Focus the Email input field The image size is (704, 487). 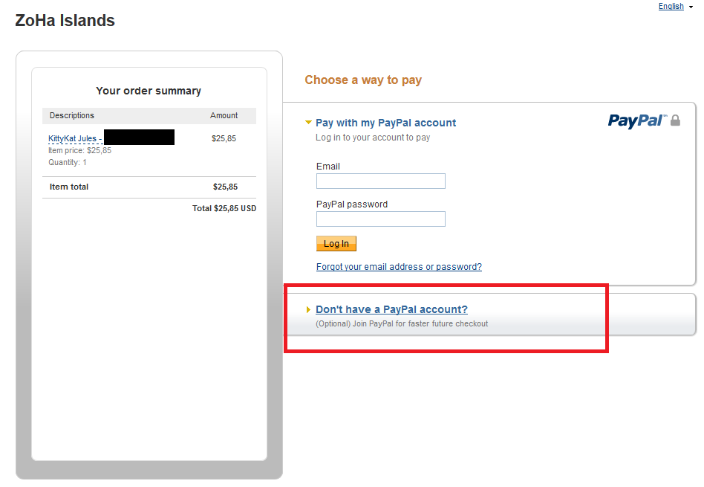point(380,181)
